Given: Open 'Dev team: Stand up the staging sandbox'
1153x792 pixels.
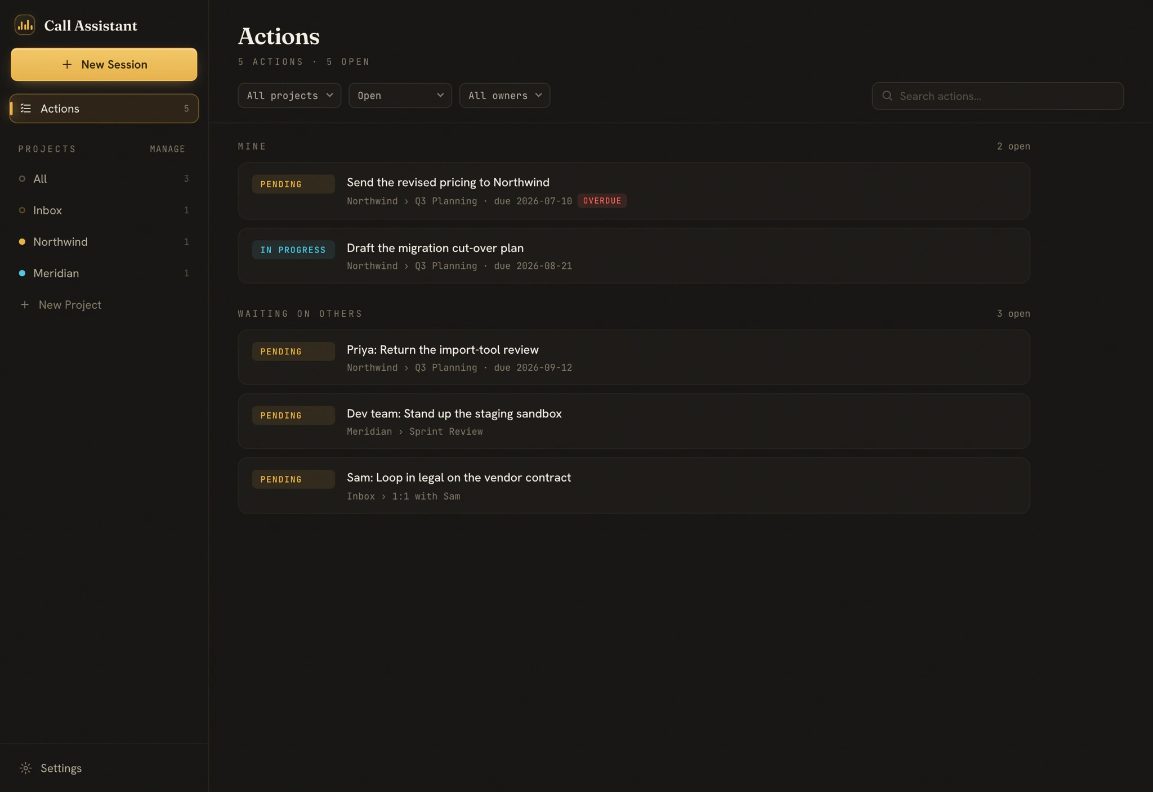Looking at the screenshot, I should pos(634,421).
